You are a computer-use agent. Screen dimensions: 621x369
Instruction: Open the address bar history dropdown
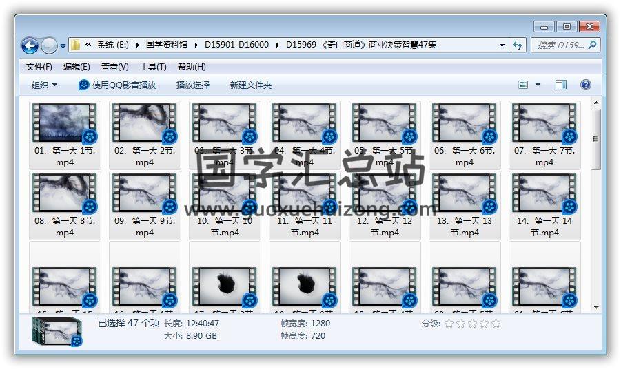502,45
